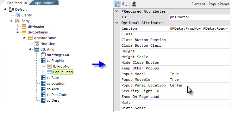231x119 pixels.
Task: Click the colLocation column icon
Action: [x=43, y=83]
